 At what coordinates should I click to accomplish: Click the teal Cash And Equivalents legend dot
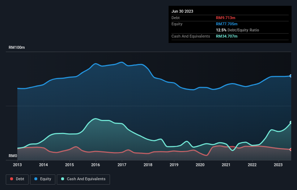[x=63, y=179]
